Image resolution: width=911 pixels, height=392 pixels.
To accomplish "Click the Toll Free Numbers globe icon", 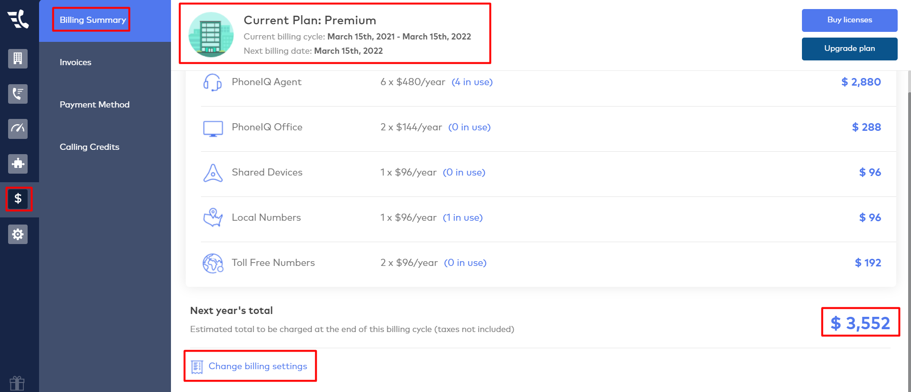I will click(212, 263).
